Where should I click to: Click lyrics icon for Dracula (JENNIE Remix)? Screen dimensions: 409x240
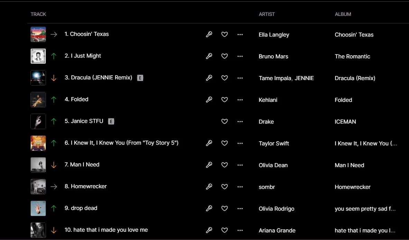coord(209,78)
